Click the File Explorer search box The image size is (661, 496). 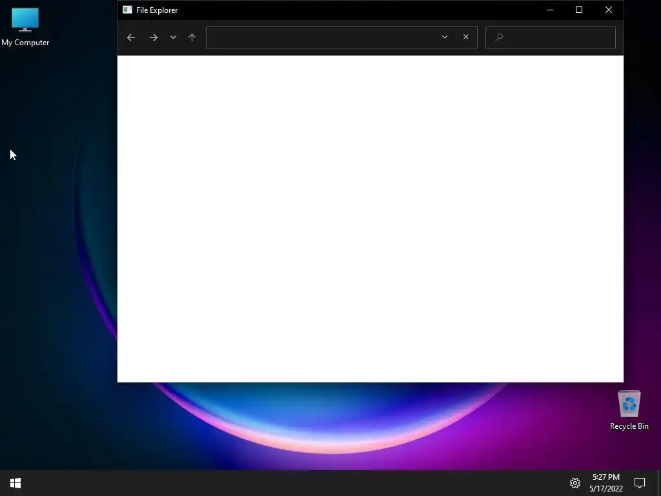click(550, 37)
